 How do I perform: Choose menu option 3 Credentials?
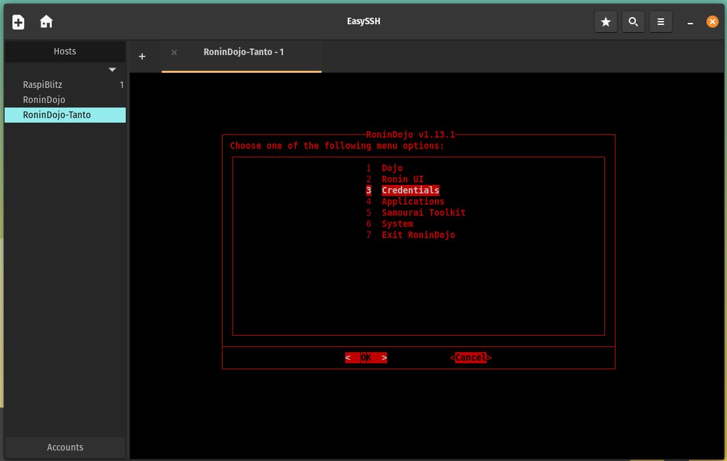[x=402, y=190]
